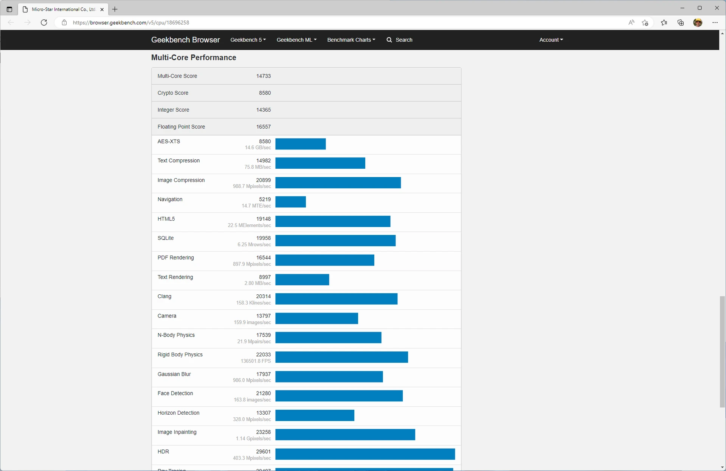This screenshot has height=471, width=726.
Task: Click the AES-XTS row label
Action: tap(169, 141)
